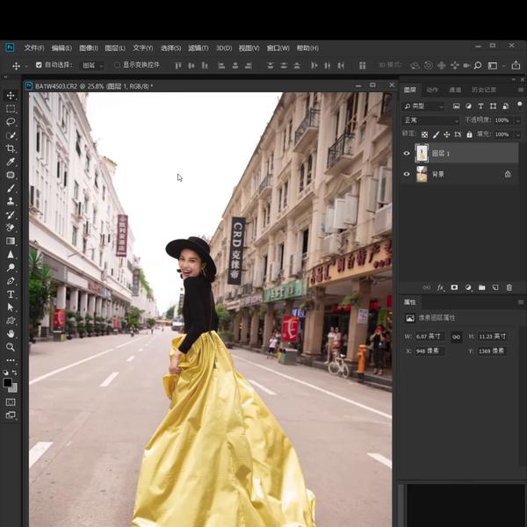Open the Search magnifier in options bar
This screenshot has width=527, height=527.
[x=478, y=66]
